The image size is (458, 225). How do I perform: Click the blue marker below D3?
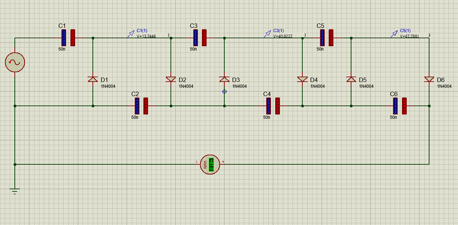(224, 92)
